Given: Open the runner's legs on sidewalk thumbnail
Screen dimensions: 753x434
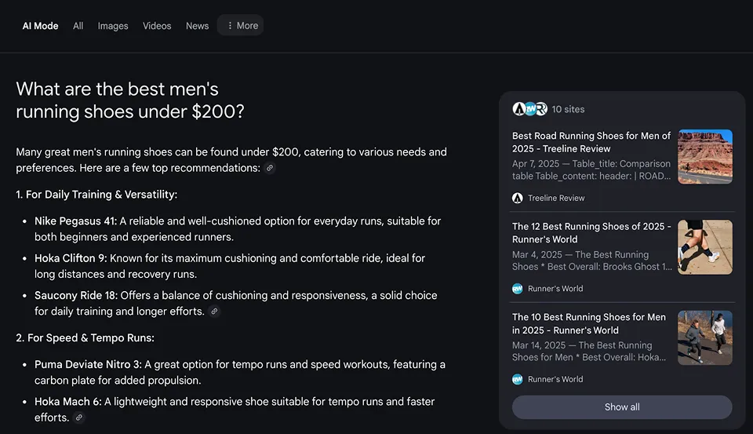Looking at the screenshot, I should coord(705,247).
